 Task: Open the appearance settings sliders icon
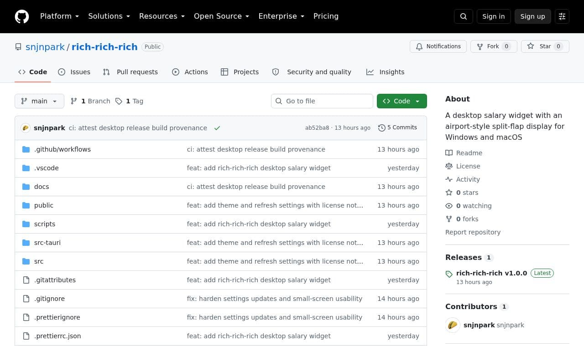(562, 16)
